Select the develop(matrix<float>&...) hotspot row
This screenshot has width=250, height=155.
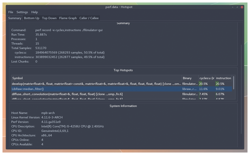[x=122, y=84]
